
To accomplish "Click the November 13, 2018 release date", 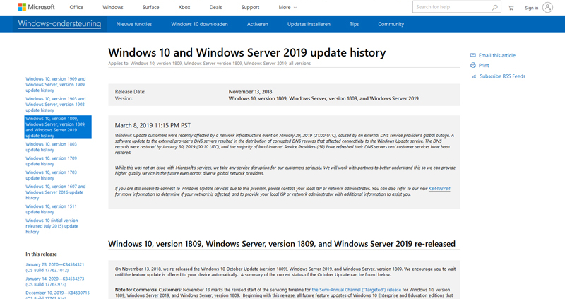I will (250, 92).
